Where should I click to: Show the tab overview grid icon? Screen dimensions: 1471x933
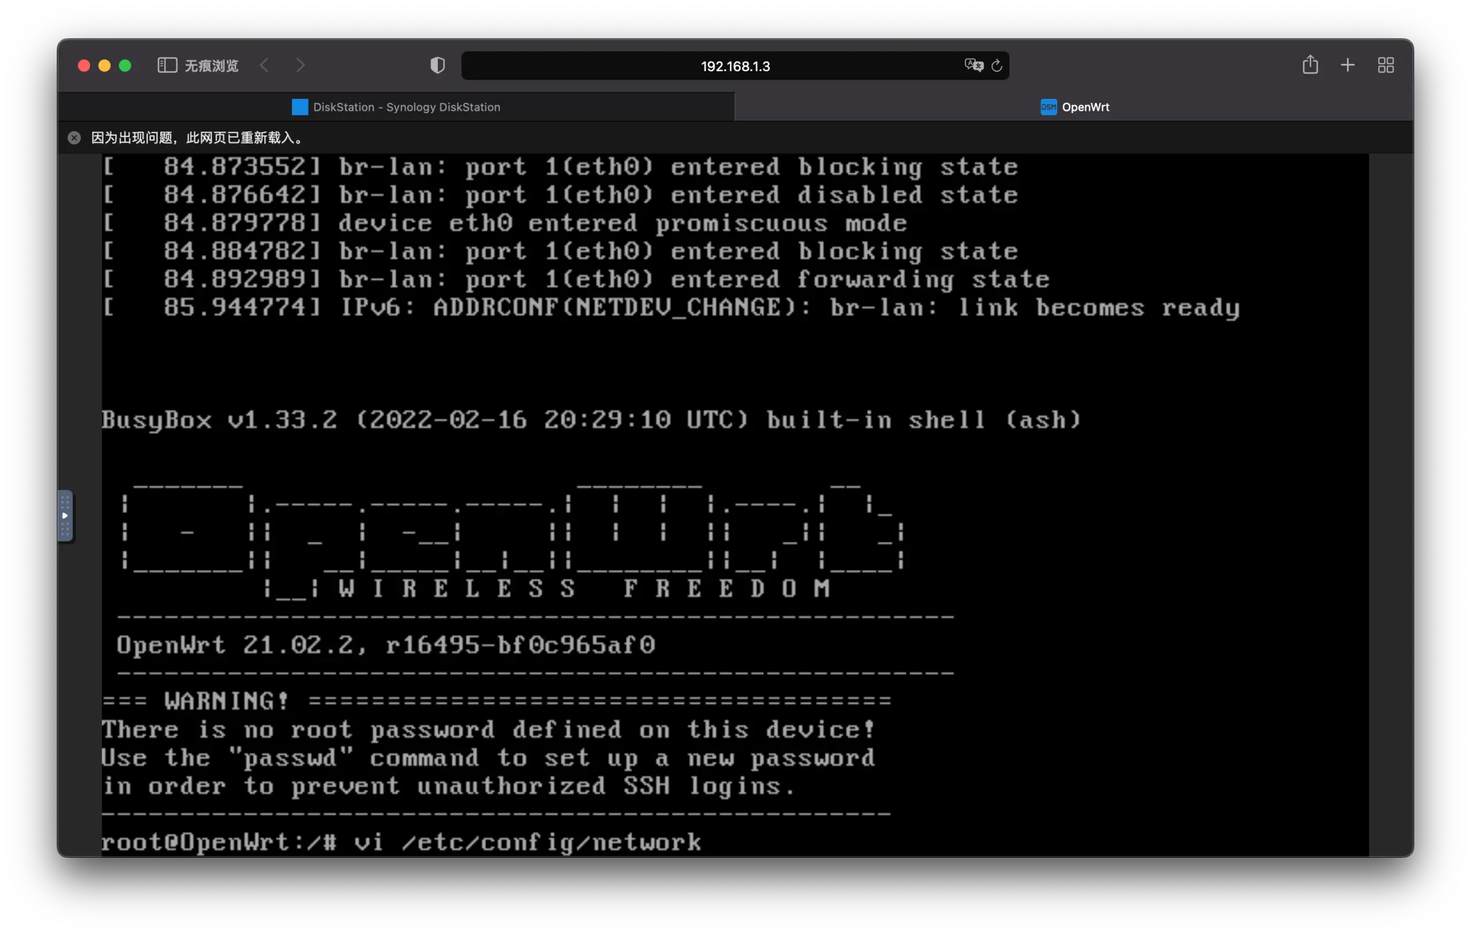point(1385,65)
